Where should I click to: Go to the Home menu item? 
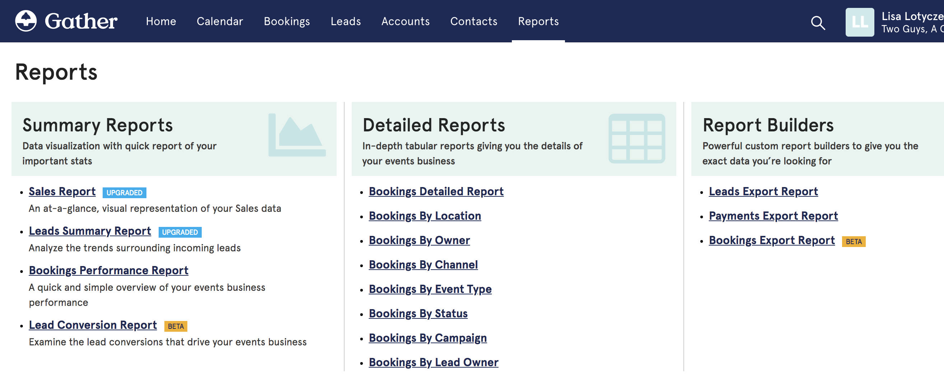pyautogui.click(x=161, y=21)
